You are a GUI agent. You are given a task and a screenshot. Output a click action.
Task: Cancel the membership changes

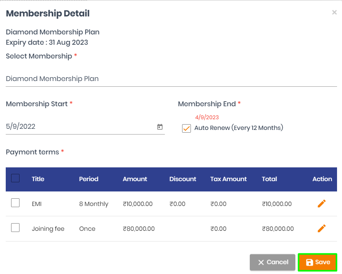click(272, 262)
